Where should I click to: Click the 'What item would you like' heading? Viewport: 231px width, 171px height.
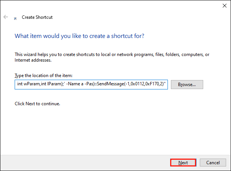click(79, 36)
